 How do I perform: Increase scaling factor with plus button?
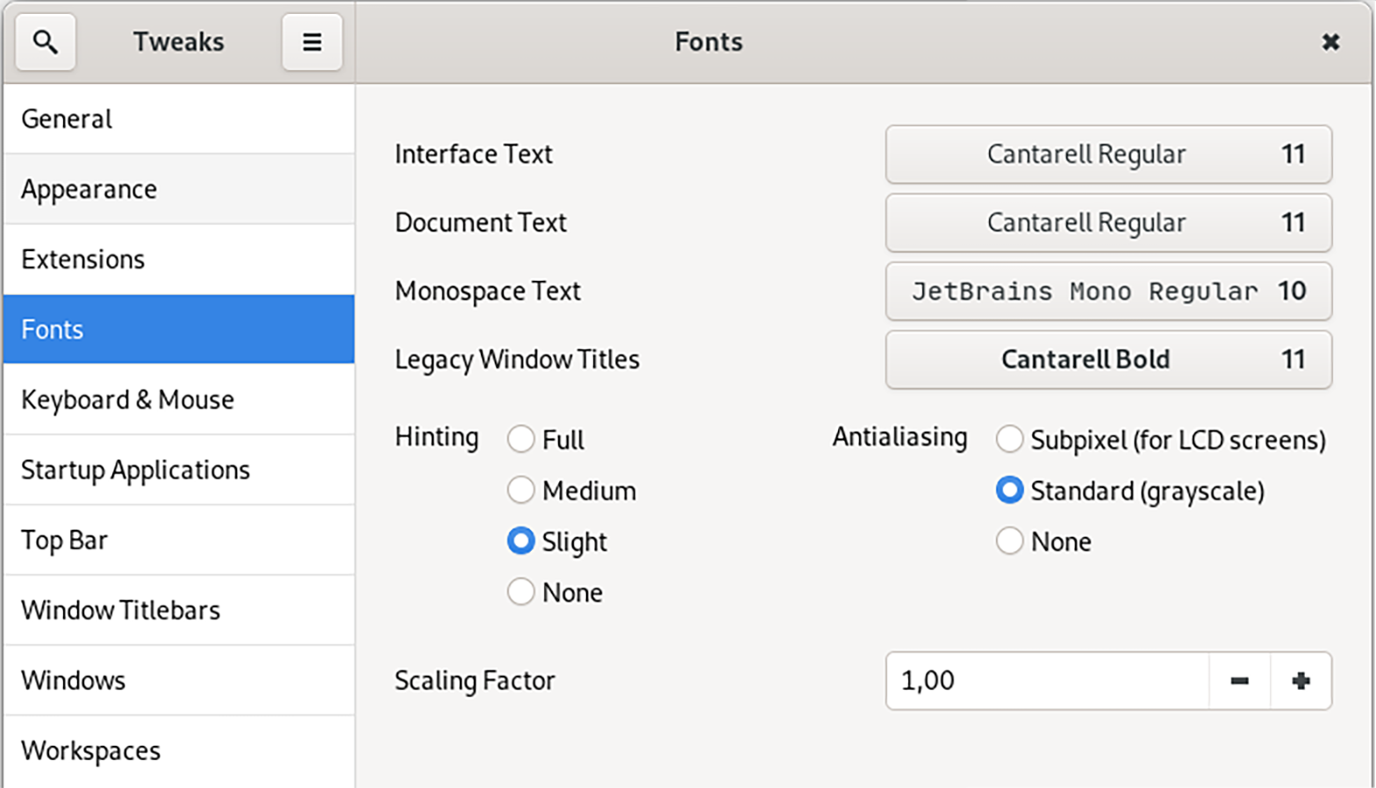coord(1301,681)
